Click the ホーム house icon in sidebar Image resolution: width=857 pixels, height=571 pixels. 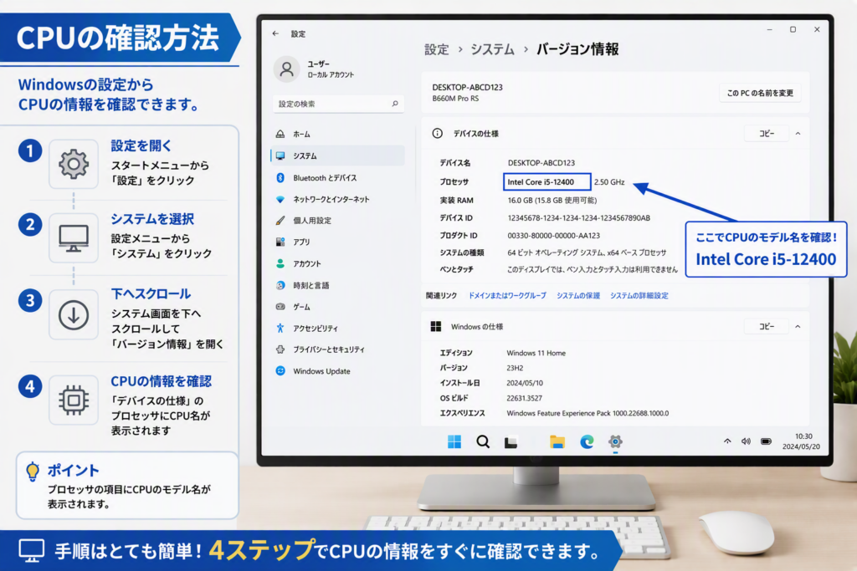(x=280, y=134)
